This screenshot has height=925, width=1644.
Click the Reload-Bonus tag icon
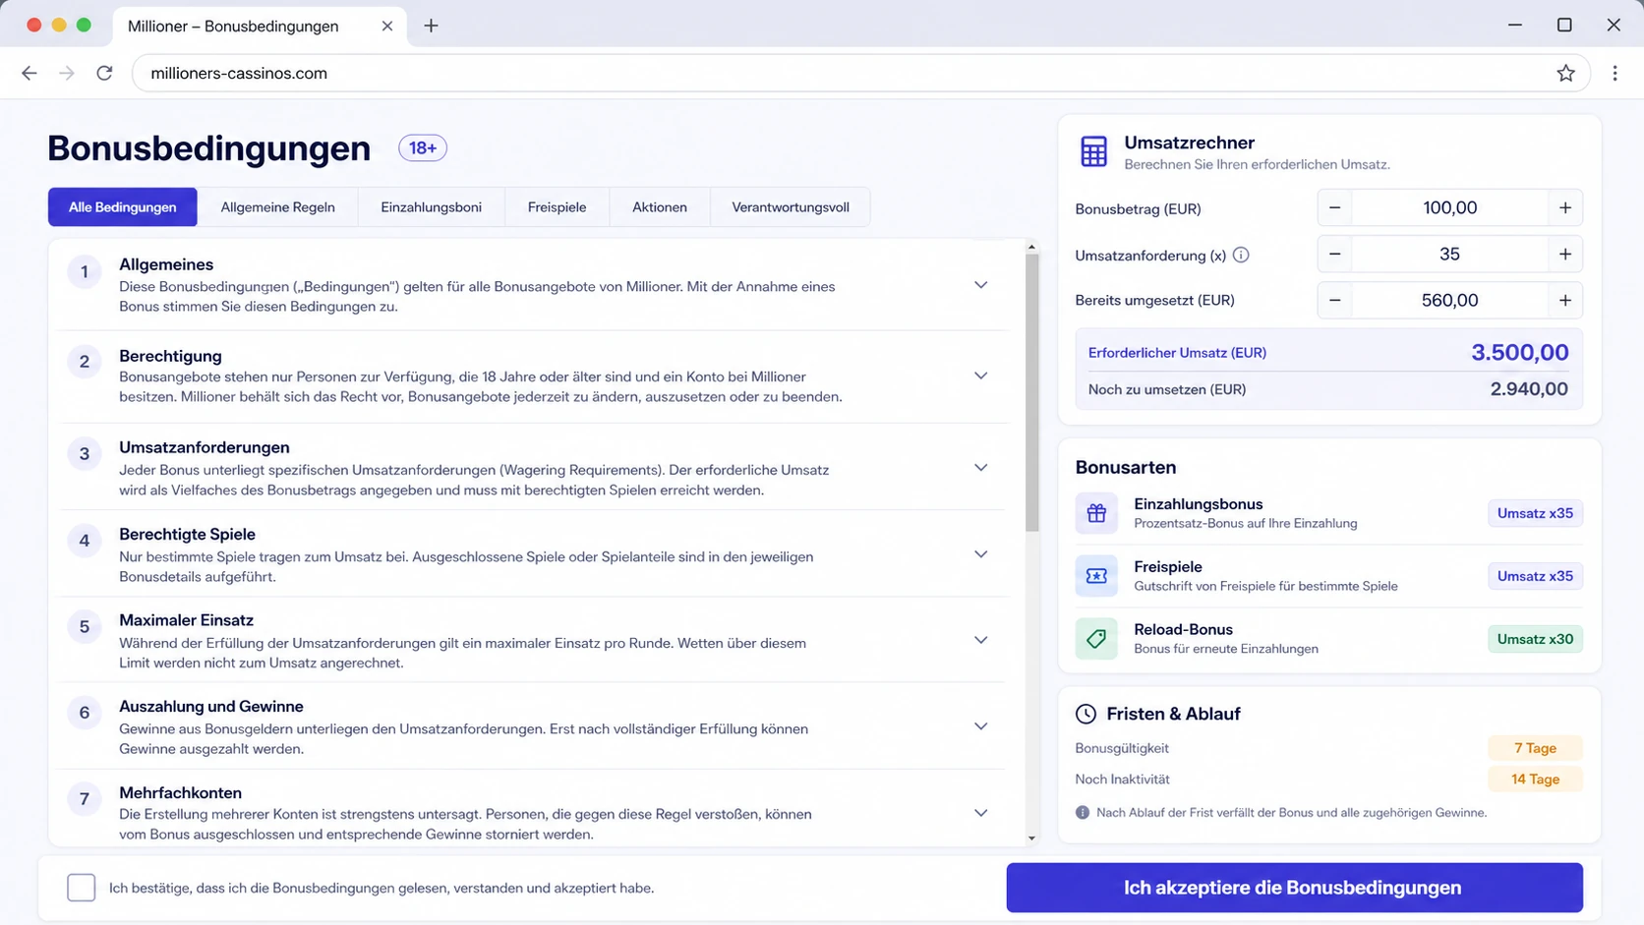click(1096, 639)
